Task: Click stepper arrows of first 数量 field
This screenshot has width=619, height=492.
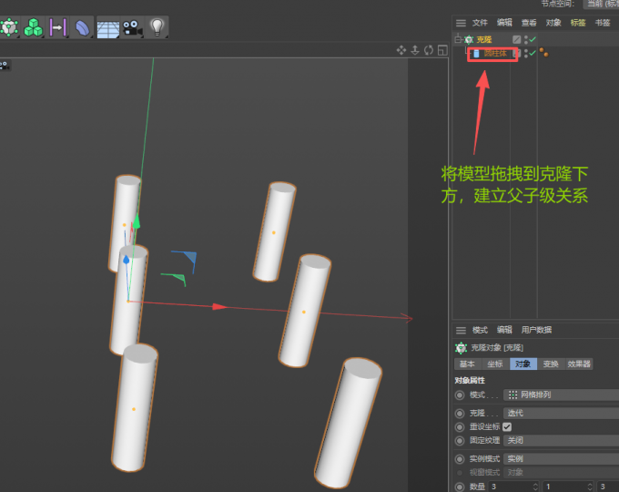Action: pyautogui.click(x=535, y=487)
